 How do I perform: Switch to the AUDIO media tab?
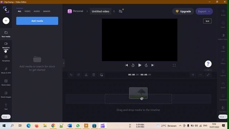pos(36,11)
